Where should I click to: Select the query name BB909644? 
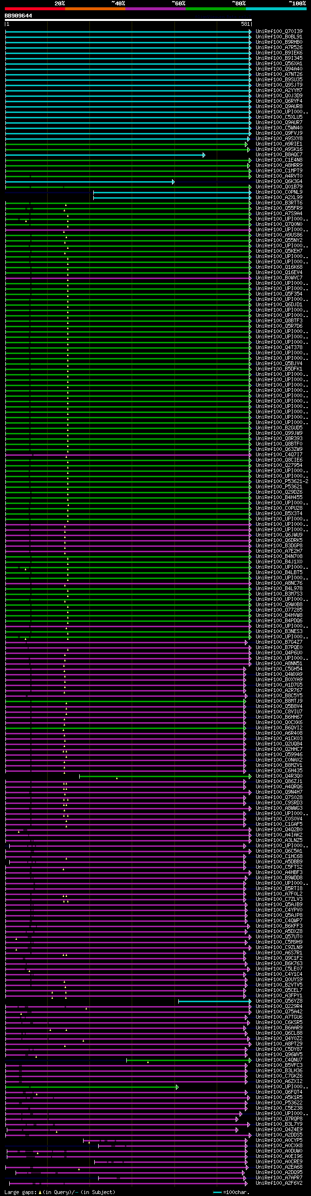[18, 16]
